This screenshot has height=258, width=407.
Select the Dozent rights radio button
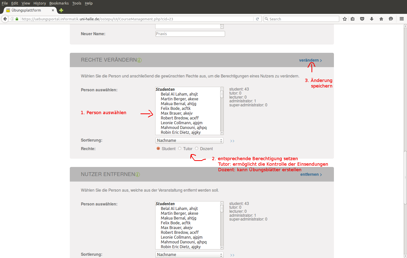tap(197, 148)
